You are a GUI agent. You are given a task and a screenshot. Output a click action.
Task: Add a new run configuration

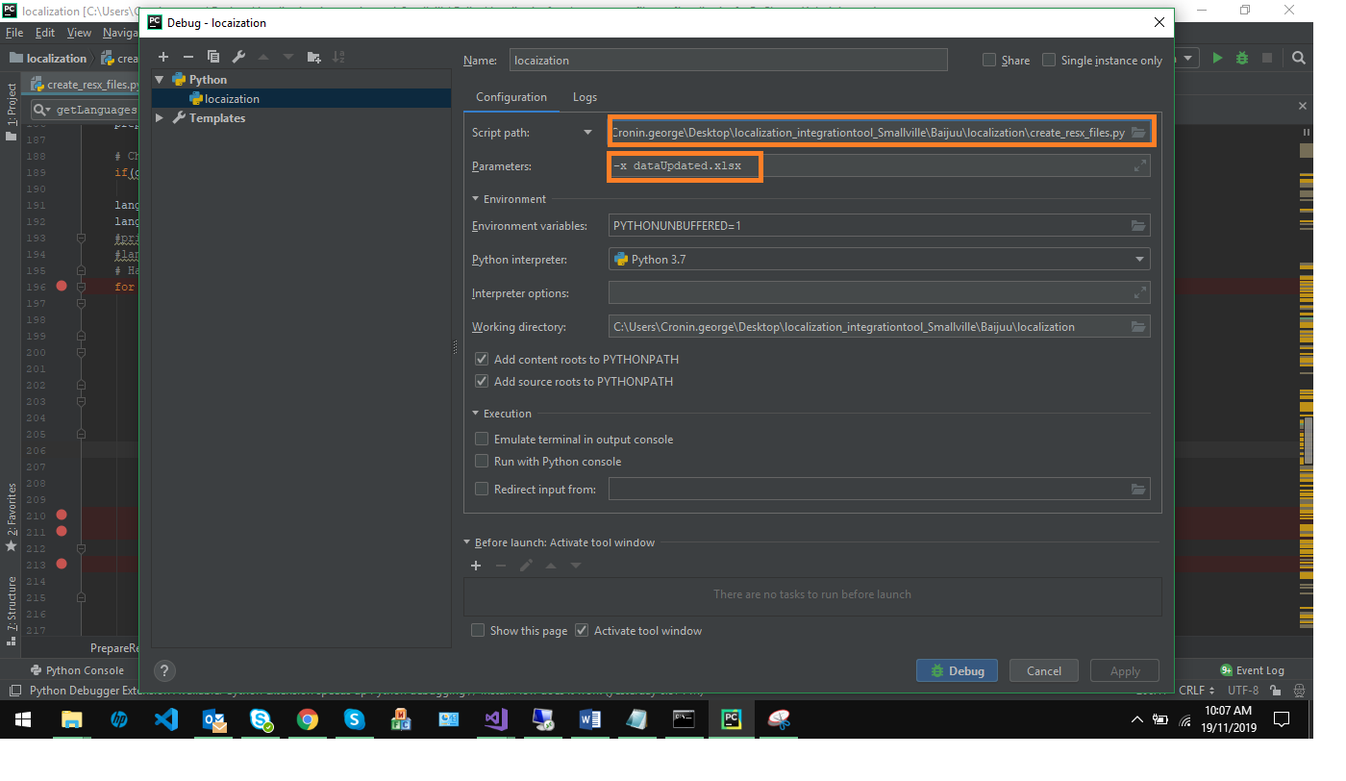click(163, 56)
